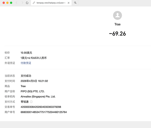Image resolution: width=151 pixels, height=128 pixels.
Task: Click the link icon beside the tab URL
Action: click(34, 3)
